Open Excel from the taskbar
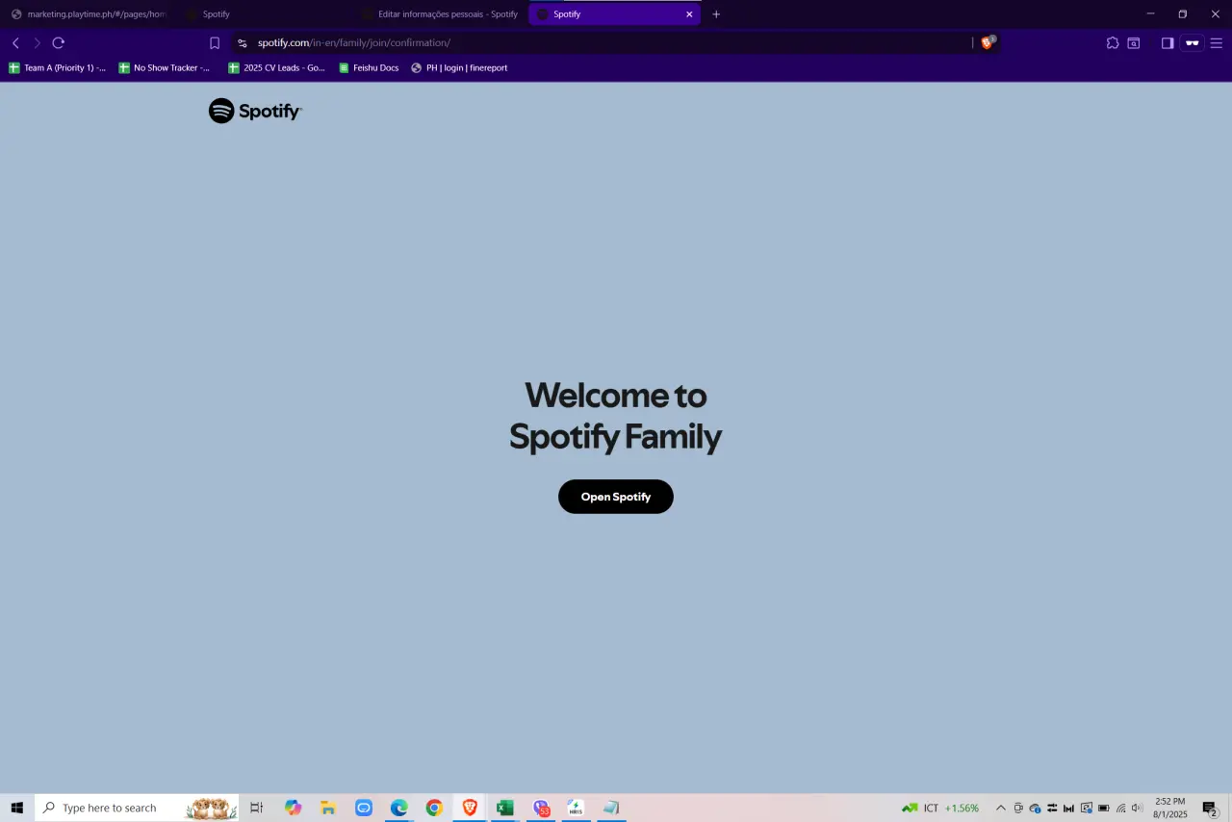This screenshot has height=822, width=1232. pos(504,808)
